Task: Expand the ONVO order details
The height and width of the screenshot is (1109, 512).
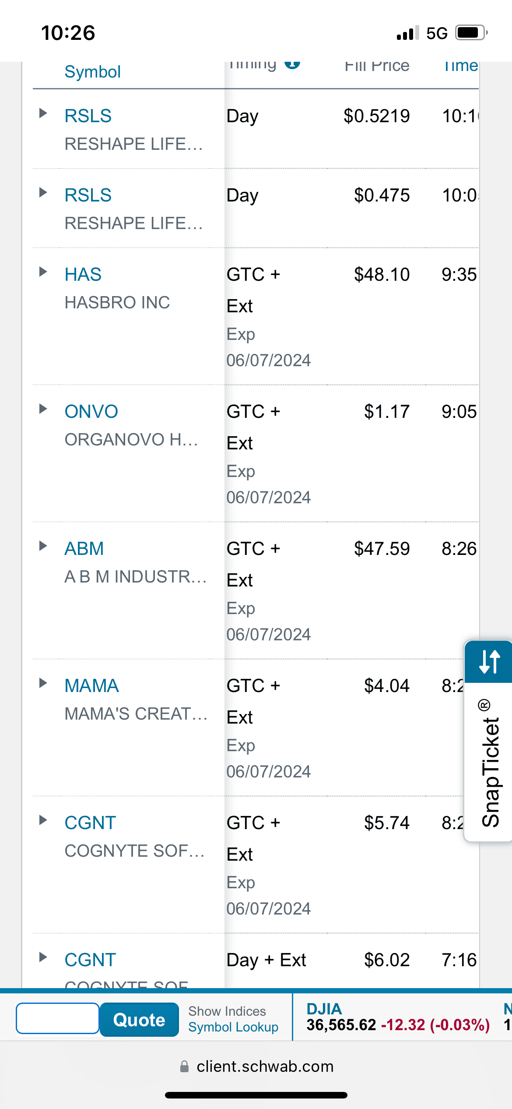Action: click(43, 409)
